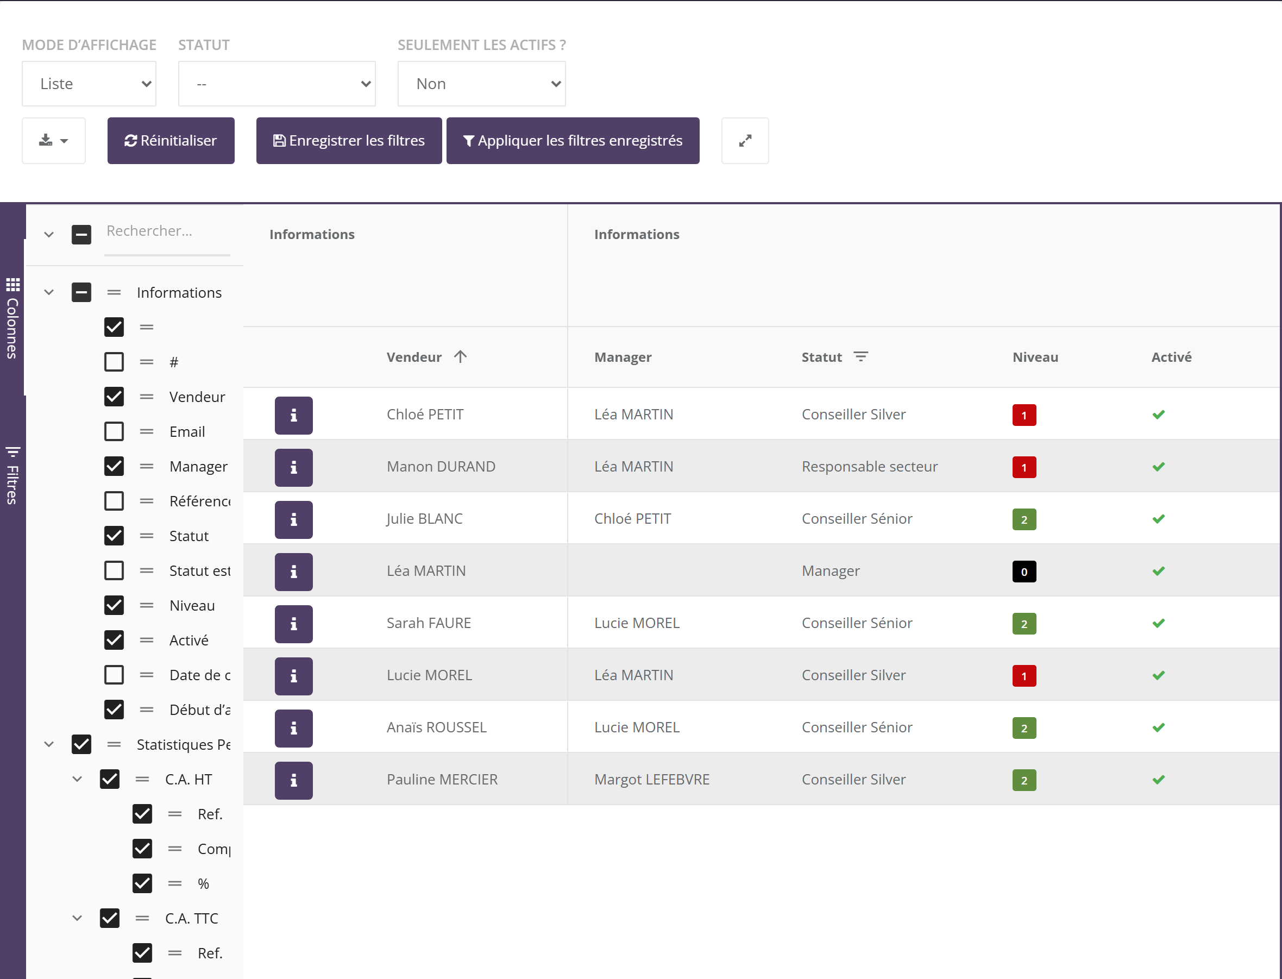The height and width of the screenshot is (979, 1282).
Task: Sort by the Manager column header
Action: (x=623, y=357)
